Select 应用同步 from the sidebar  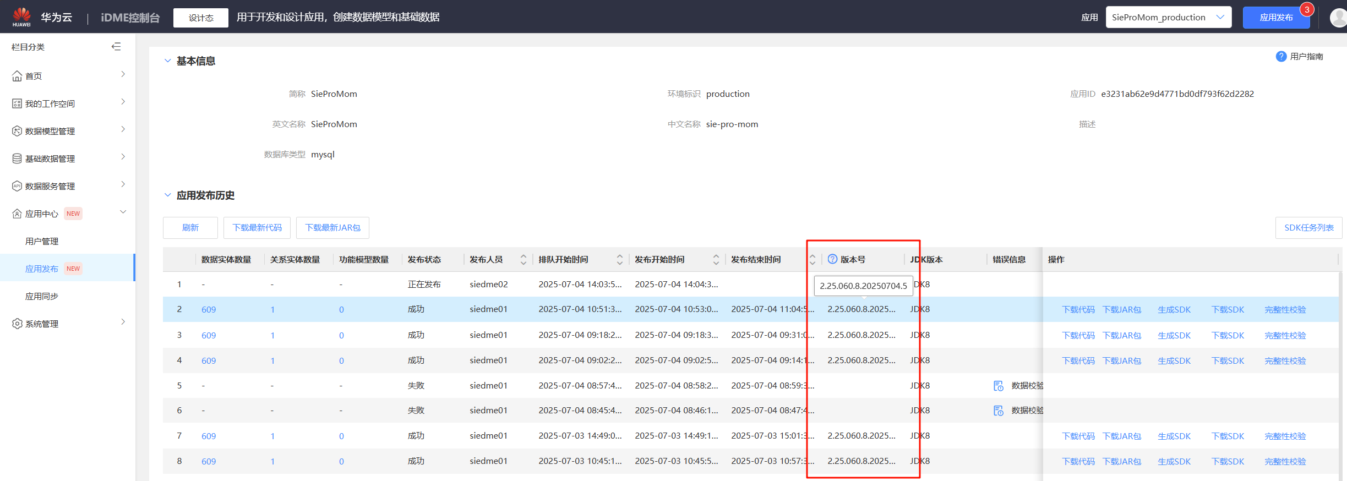(x=42, y=296)
